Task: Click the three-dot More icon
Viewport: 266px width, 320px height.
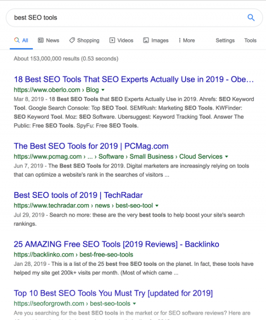Action: [180, 40]
